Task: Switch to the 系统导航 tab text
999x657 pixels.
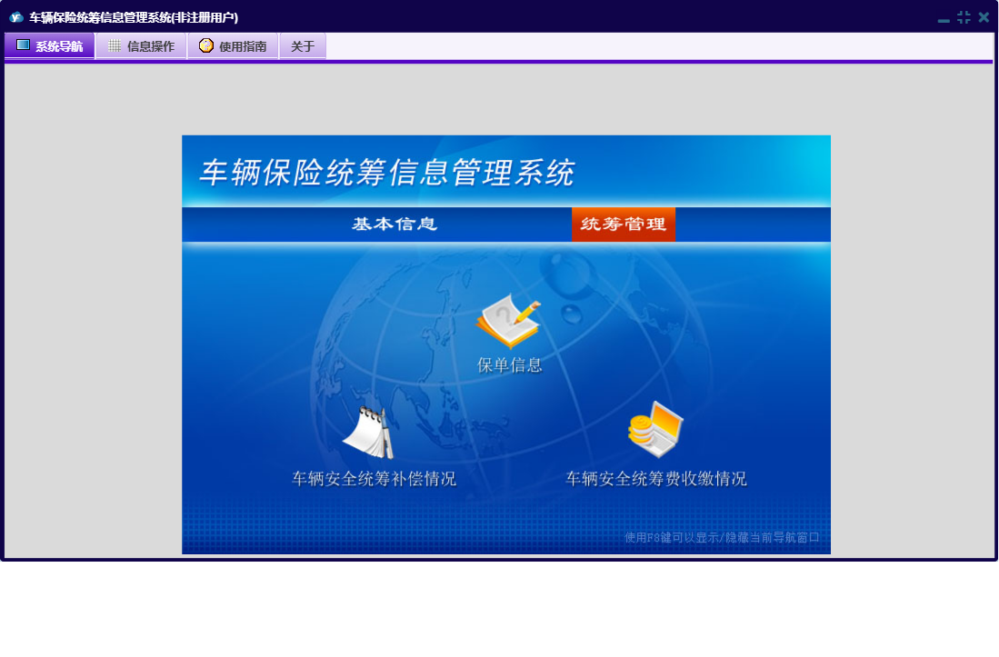Action: click(x=59, y=46)
